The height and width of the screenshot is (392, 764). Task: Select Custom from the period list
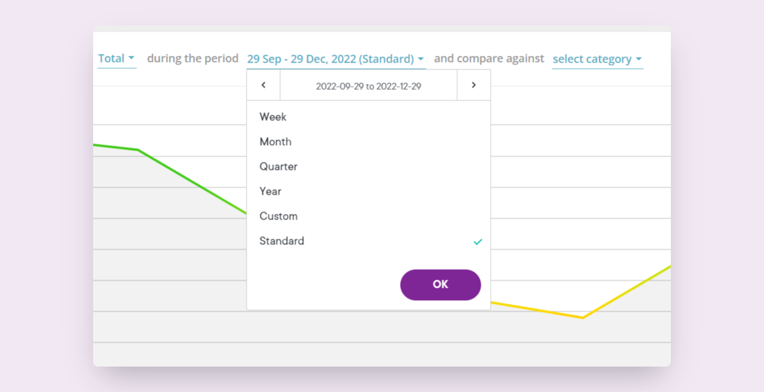368,216
